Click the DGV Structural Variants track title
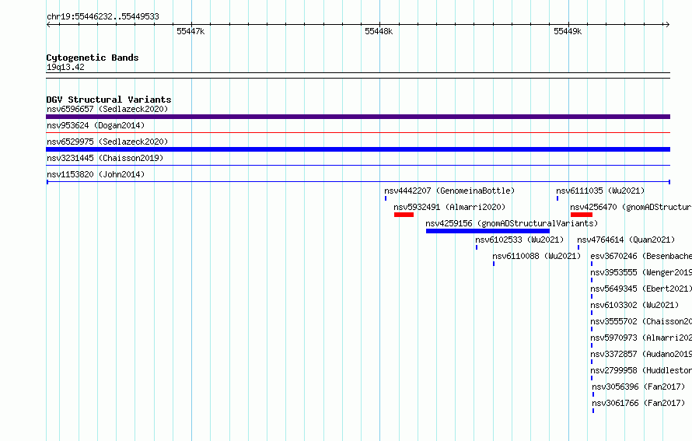The image size is (692, 441). 109,100
